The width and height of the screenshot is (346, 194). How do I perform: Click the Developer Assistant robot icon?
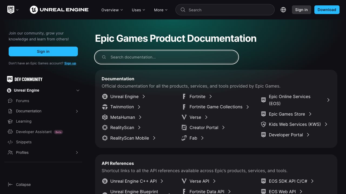10,132
